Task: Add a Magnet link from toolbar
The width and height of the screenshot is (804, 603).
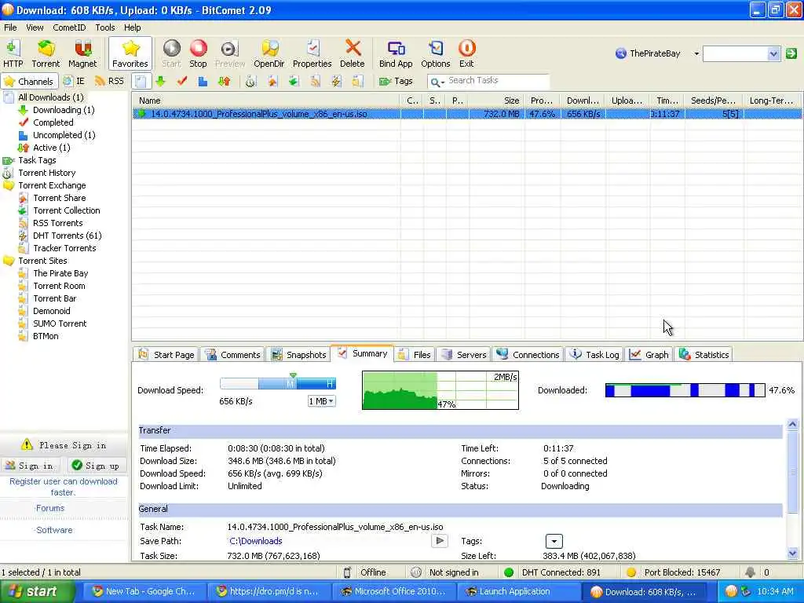Action: [x=82, y=53]
